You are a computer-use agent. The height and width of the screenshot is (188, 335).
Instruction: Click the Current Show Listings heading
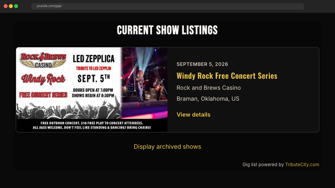click(x=167, y=30)
